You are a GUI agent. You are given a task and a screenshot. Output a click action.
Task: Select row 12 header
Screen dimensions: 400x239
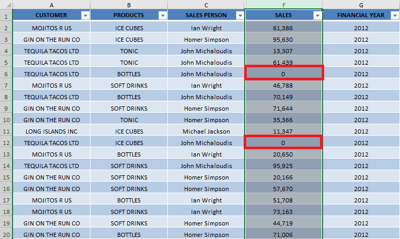point(6,143)
